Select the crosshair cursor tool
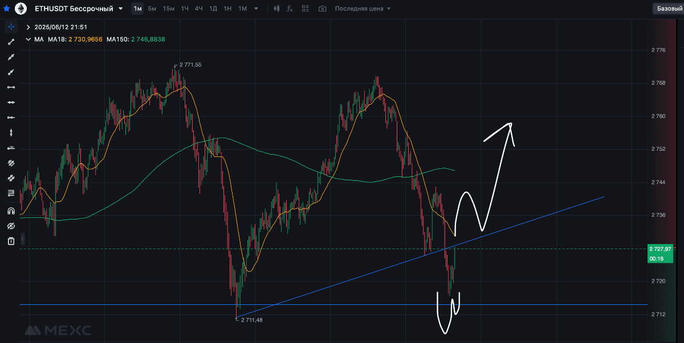Viewport: 684px width, 343px height. click(x=11, y=27)
